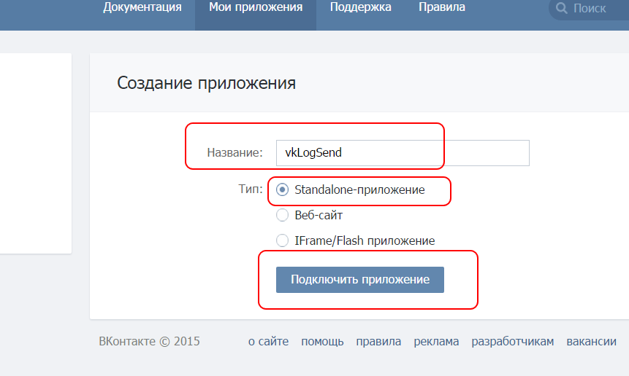Open the помощь footer link
Image resolution: width=629 pixels, height=376 pixels.
tap(322, 341)
